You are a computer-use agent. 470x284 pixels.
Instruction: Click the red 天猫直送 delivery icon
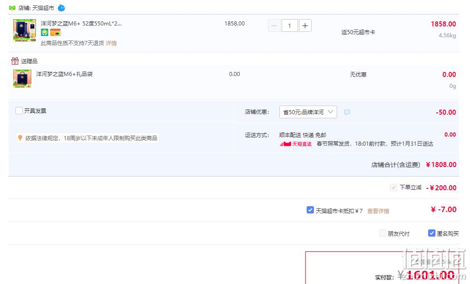pyautogui.click(x=296, y=144)
